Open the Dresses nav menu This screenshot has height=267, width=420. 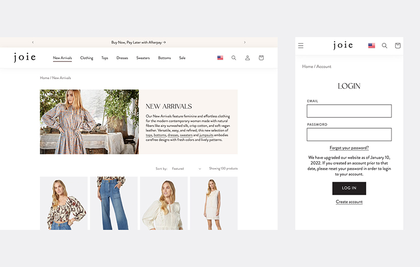coord(122,58)
